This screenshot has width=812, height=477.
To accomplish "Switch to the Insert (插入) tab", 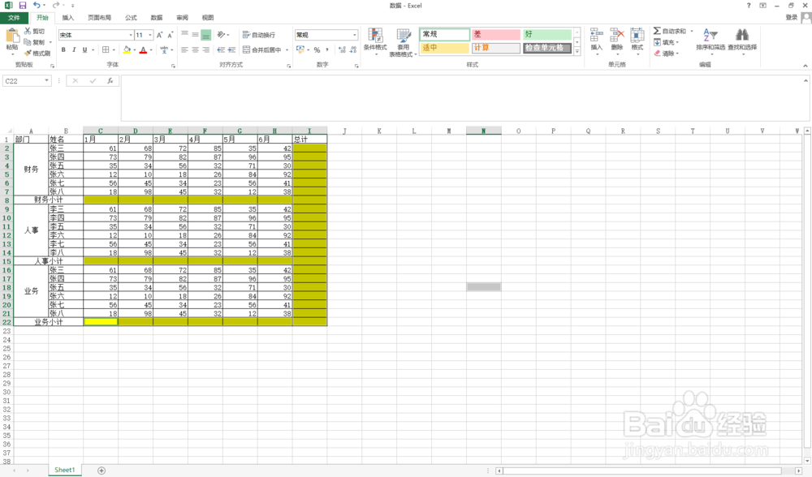I will coord(68,18).
